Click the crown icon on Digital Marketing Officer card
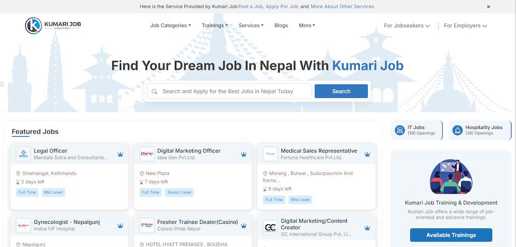Image resolution: width=516 pixels, height=247 pixels. 244,154
